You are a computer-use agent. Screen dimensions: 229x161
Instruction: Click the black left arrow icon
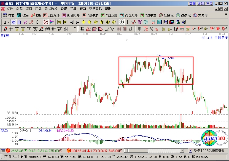point(72,22)
